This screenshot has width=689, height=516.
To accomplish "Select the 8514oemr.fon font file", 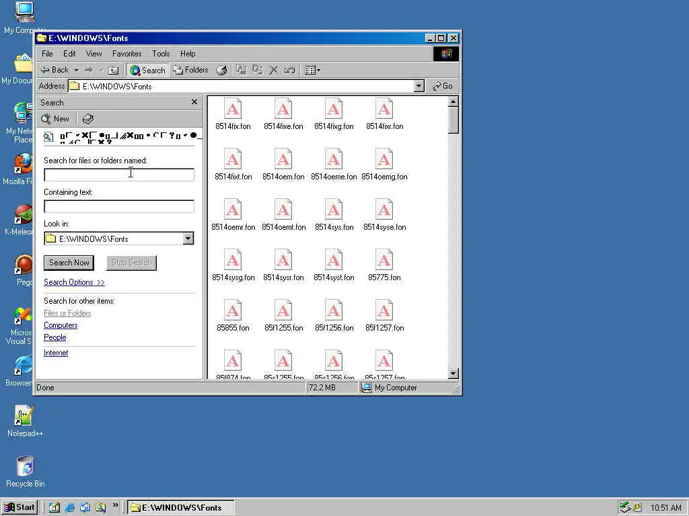I will click(233, 216).
